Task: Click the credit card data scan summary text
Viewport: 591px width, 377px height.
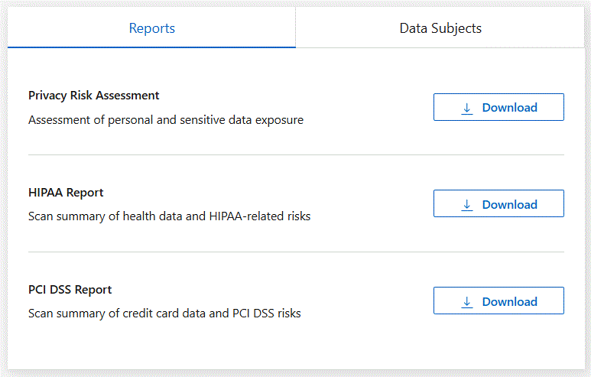Action: [164, 314]
